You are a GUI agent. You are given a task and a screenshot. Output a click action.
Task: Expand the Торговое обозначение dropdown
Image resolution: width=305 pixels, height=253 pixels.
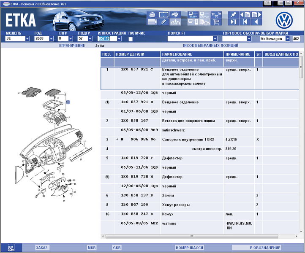tap(249, 39)
